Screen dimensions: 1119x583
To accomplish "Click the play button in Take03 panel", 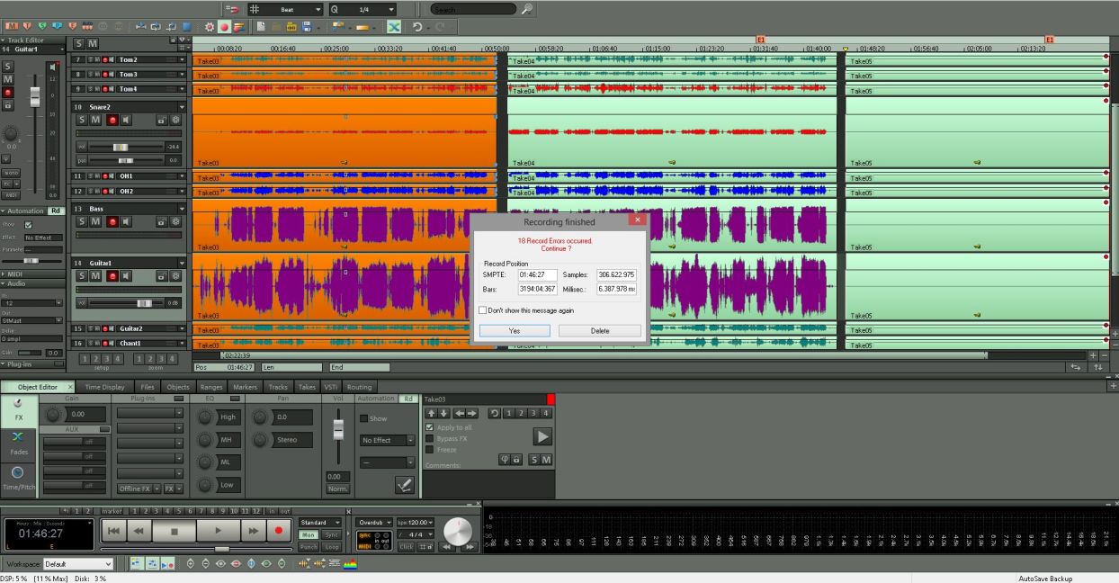I will pos(542,437).
